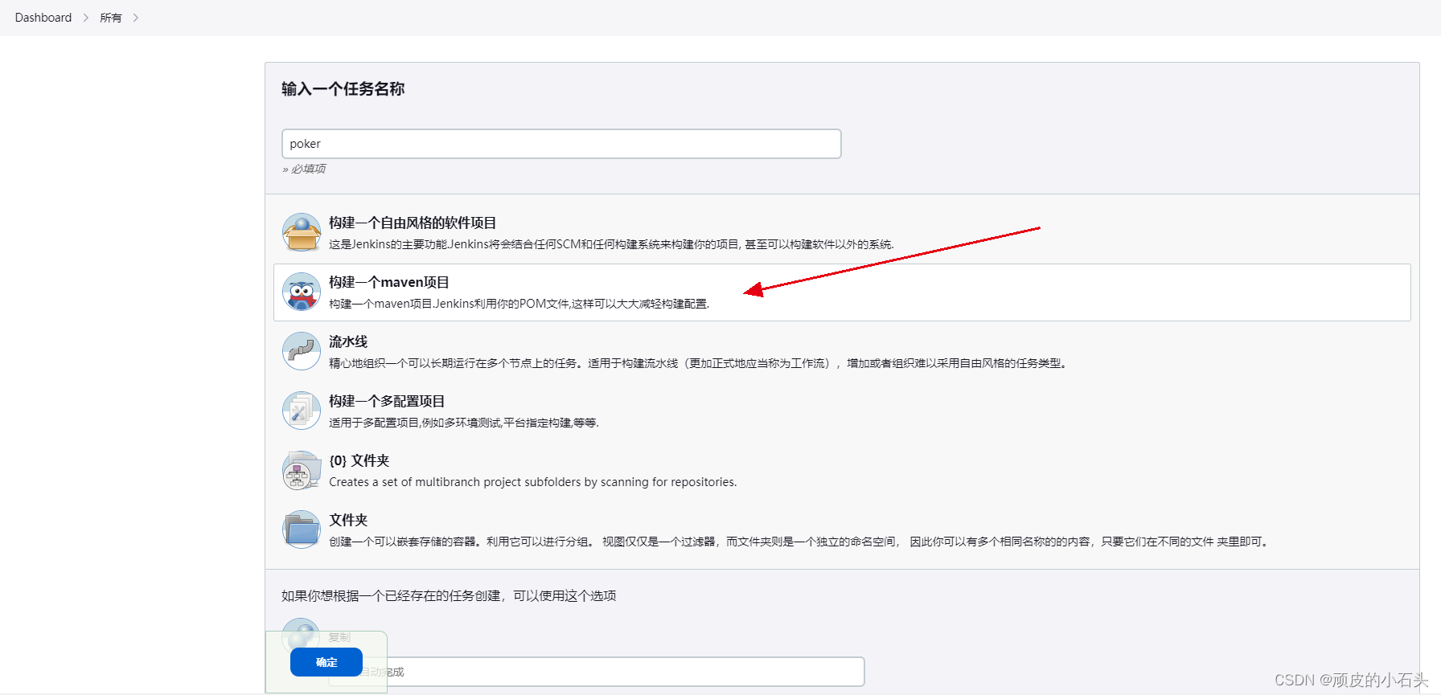Open 所有 breadcrumb link
Image resolution: width=1441 pixels, height=695 pixels.
[x=111, y=18]
